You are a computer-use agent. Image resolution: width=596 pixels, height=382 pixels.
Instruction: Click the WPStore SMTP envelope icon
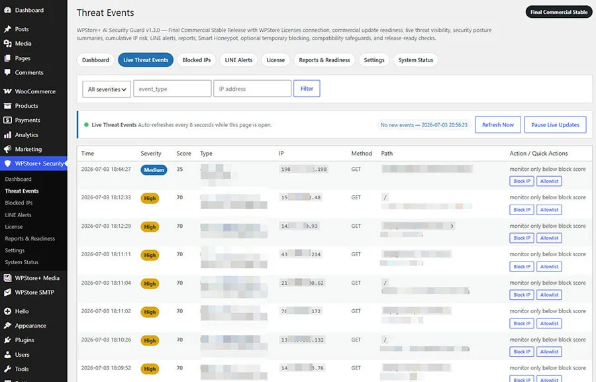click(7, 293)
